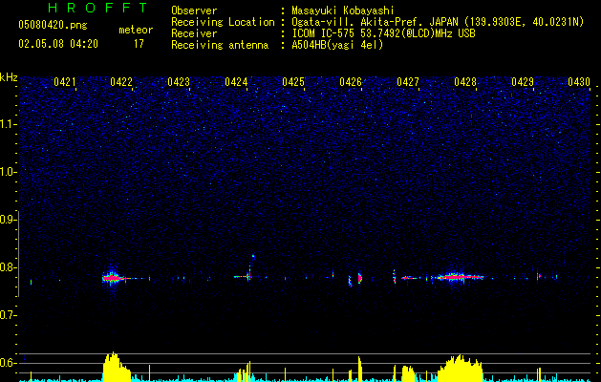Click the Observer label
601x382 pixels.
click(x=194, y=11)
